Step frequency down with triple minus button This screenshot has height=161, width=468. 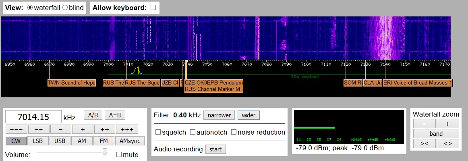pyautogui.click(x=17, y=129)
